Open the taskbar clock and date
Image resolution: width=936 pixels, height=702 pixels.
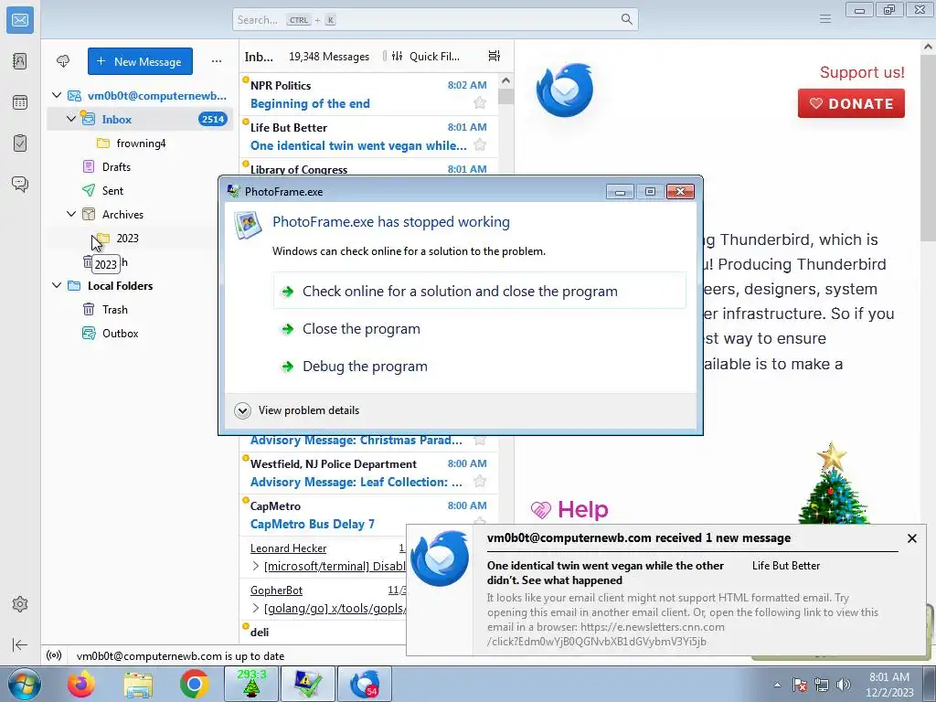[x=889, y=685]
